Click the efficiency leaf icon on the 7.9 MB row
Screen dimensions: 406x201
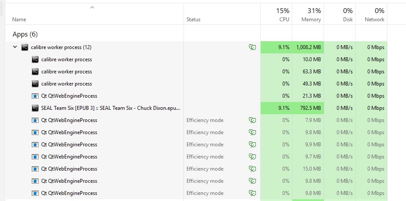click(x=252, y=120)
